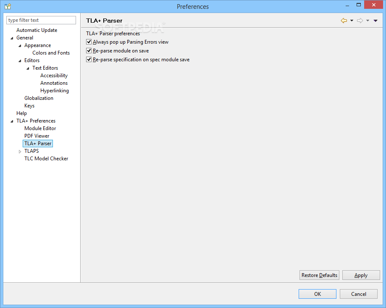386x308 pixels.
Task: Select the Editors tree entry
Action: [x=32, y=60]
